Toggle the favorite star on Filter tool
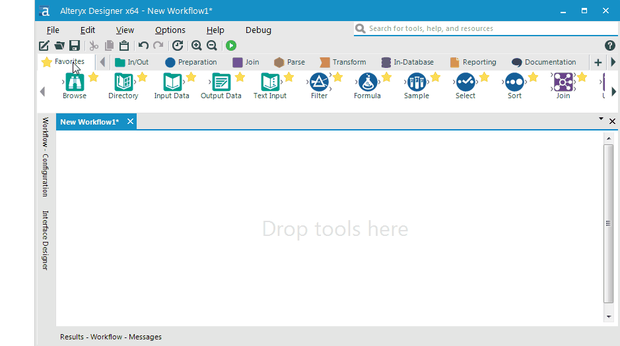Image resolution: width=620 pixels, height=346 pixels. click(337, 77)
